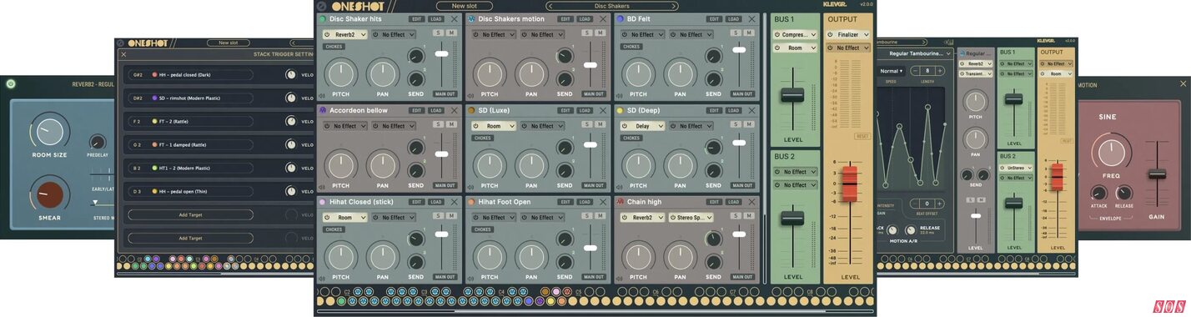This screenshot has height=317, width=1191.
Task: Close the Motion window with X
Action: pyautogui.click(x=1183, y=83)
